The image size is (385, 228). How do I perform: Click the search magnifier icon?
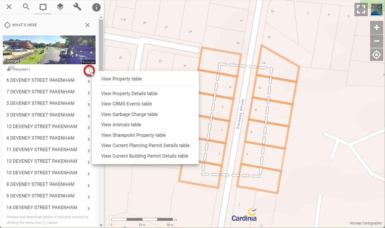26,7
